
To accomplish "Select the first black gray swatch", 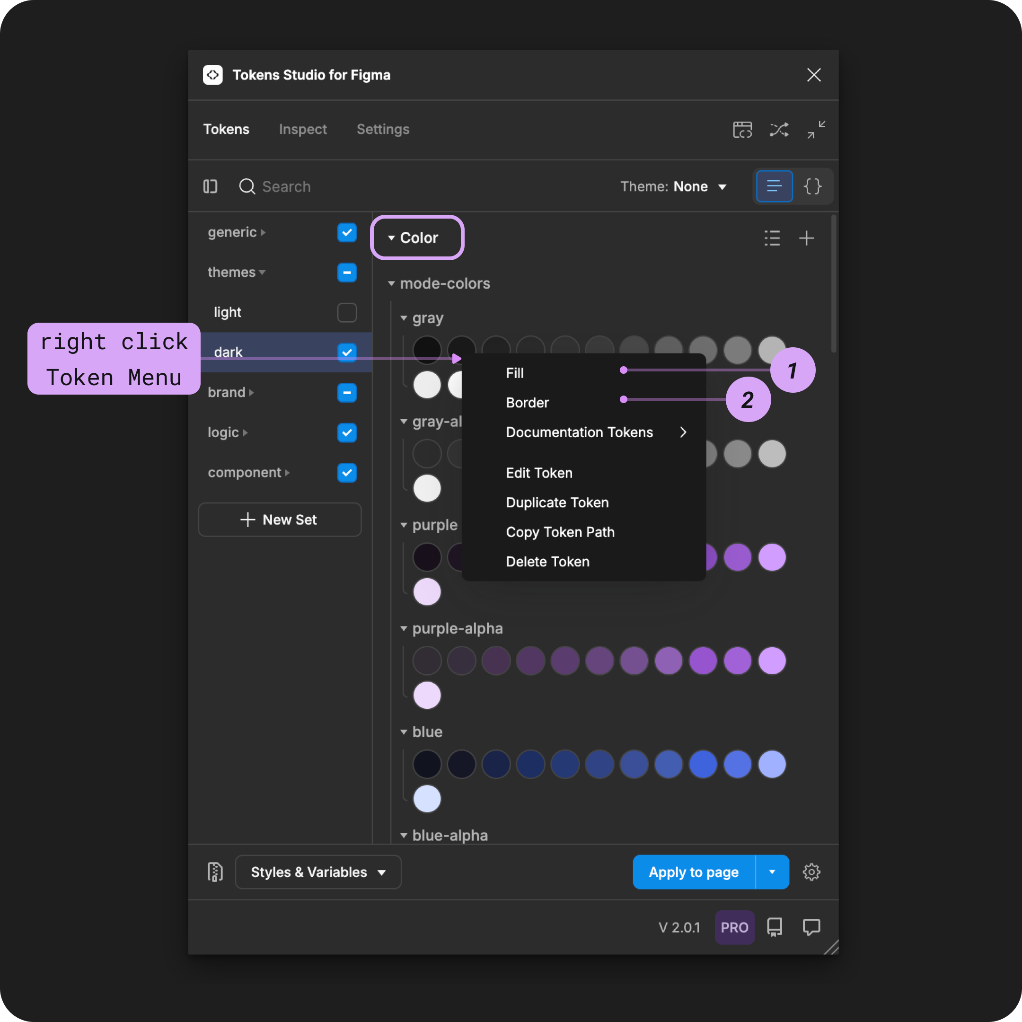I will [427, 350].
